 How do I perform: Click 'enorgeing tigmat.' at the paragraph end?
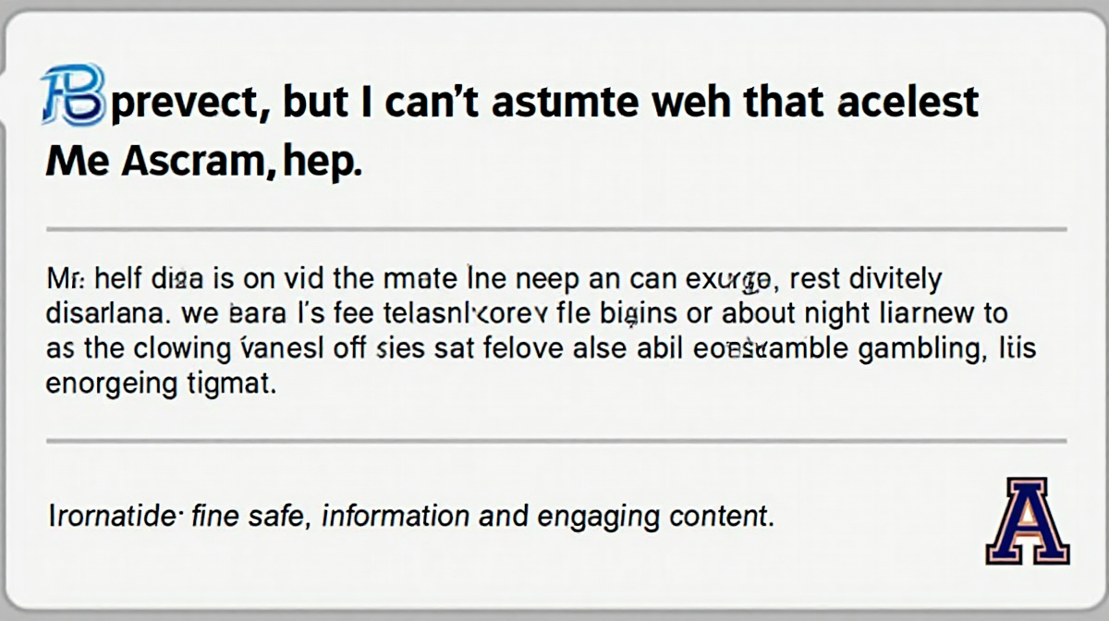(x=161, y=384)
